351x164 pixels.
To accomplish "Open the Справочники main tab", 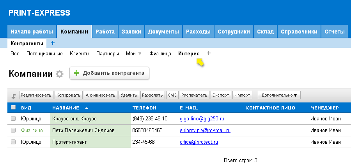I will coord(299,32).
